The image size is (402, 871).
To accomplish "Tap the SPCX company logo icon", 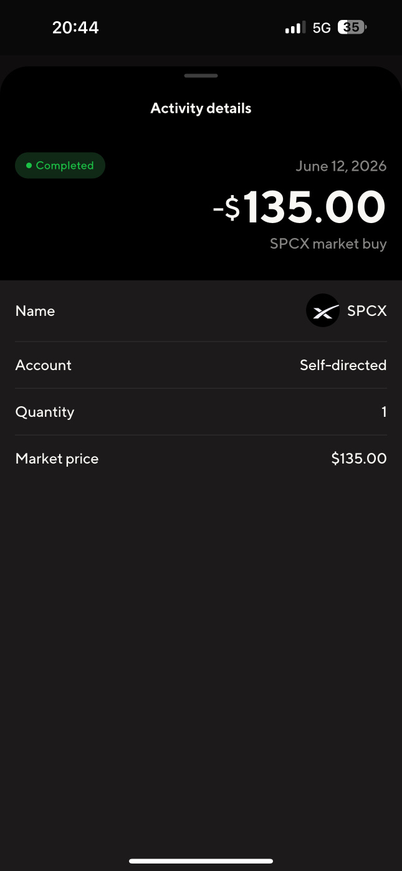I will tap(322, 310).
